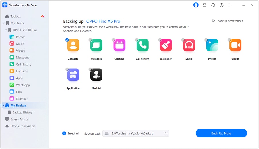Image resolution: width=259 pixels, height=149 pixels.
Task: Select Photos in the sidebar
Action: (x=18, y=37)
